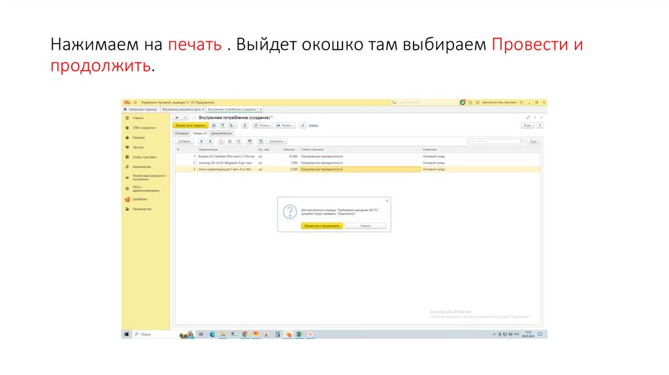The image size is (669, 375).
Task: Open the table search field dropdown arrow
Action: click(x=522, y=141)
